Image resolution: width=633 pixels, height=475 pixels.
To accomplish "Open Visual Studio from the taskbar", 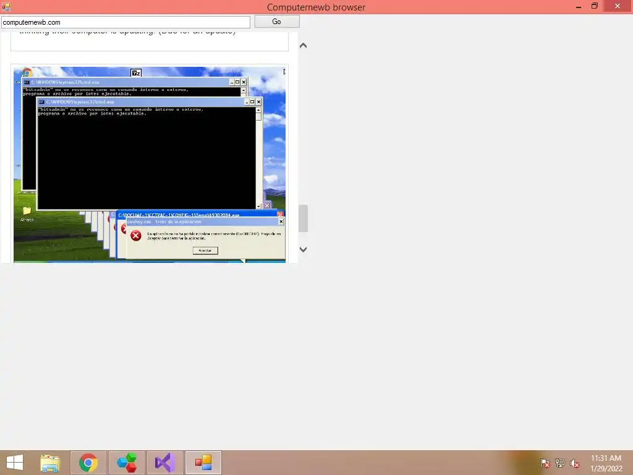I will coord(164,463).
